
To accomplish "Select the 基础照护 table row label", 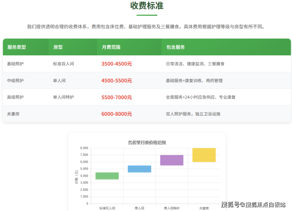I will (x=15, y=64).
